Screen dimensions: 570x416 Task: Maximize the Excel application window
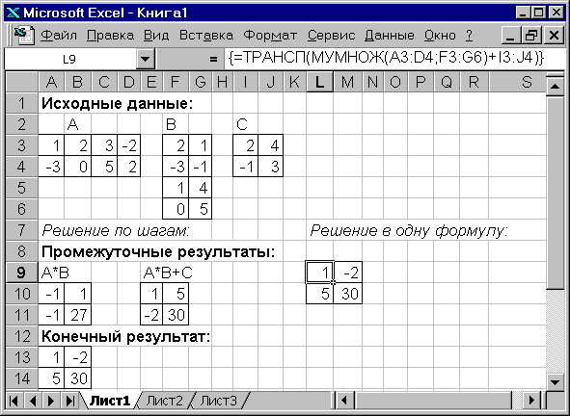(539, 13)
